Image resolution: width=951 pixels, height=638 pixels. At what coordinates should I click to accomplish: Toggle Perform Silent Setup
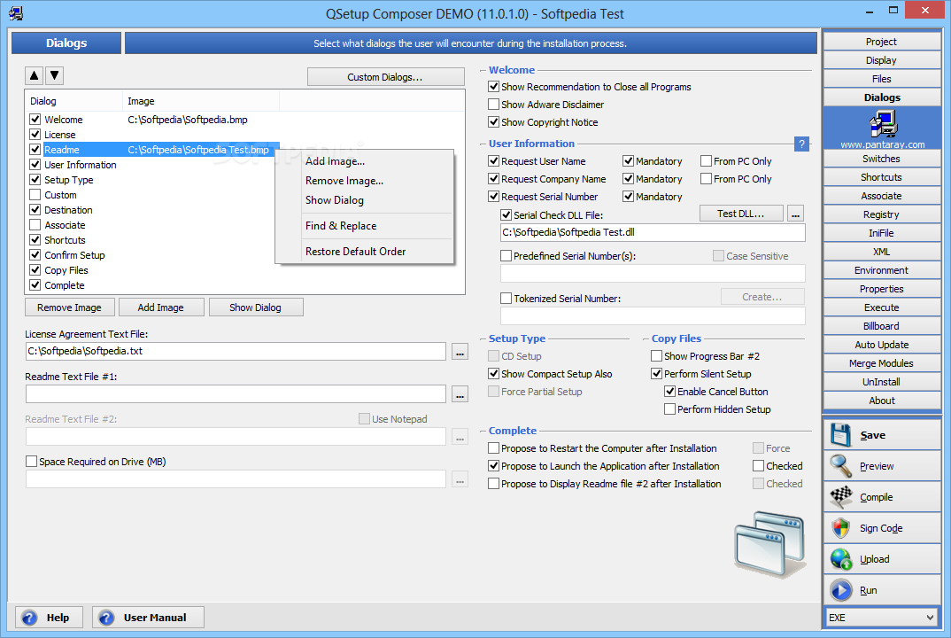pyautogui.click(x=656, y=374)
